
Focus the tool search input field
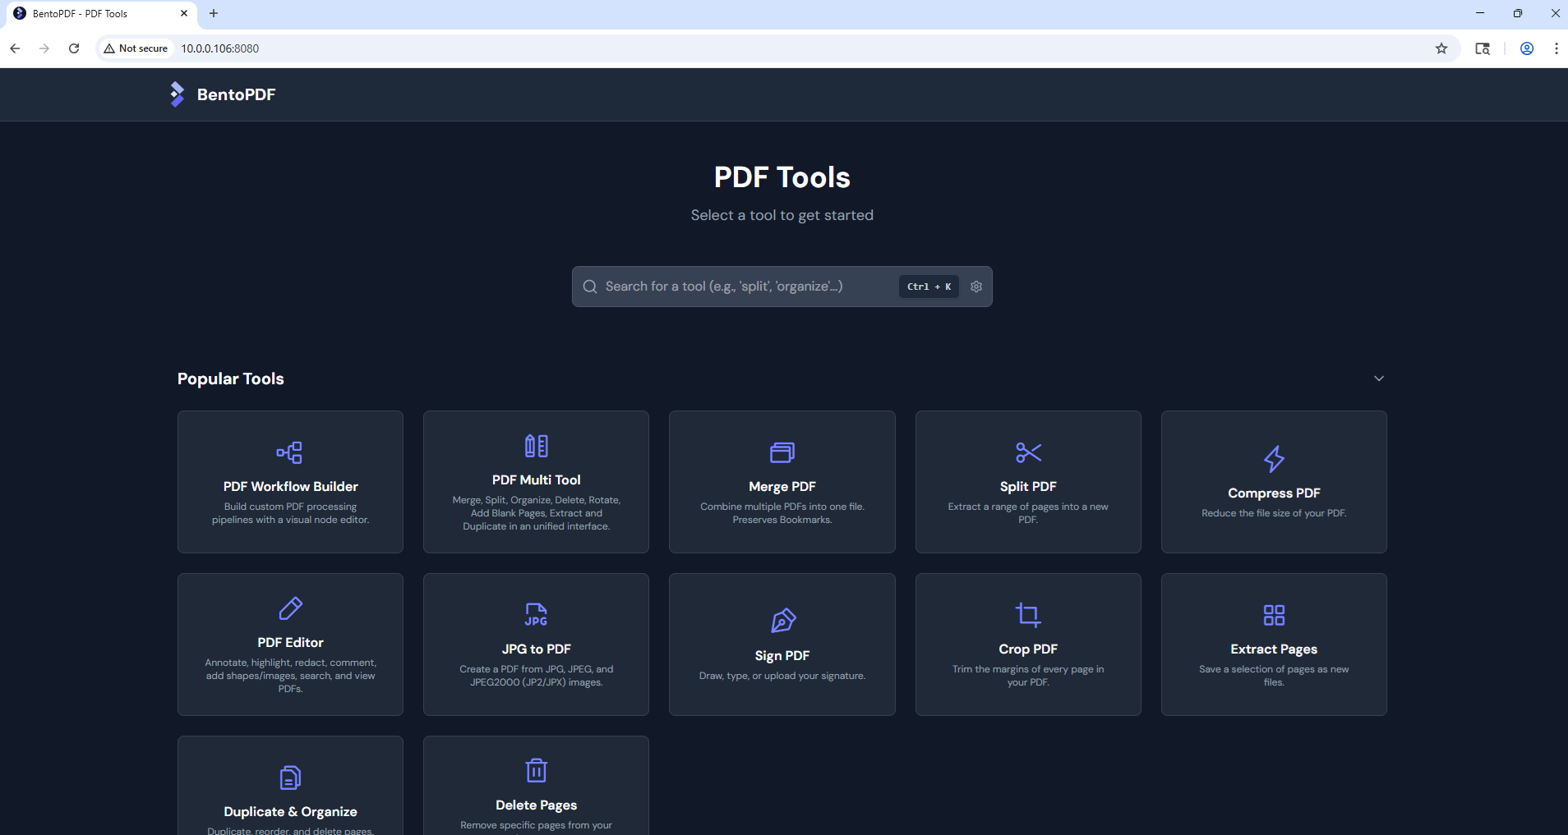pos(740,287)
